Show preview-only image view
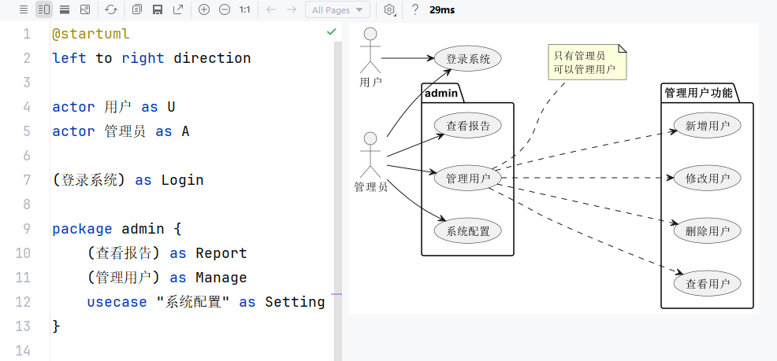Image resolution: width=777 pixels, height=361 pixels. (x=85, y=9)
